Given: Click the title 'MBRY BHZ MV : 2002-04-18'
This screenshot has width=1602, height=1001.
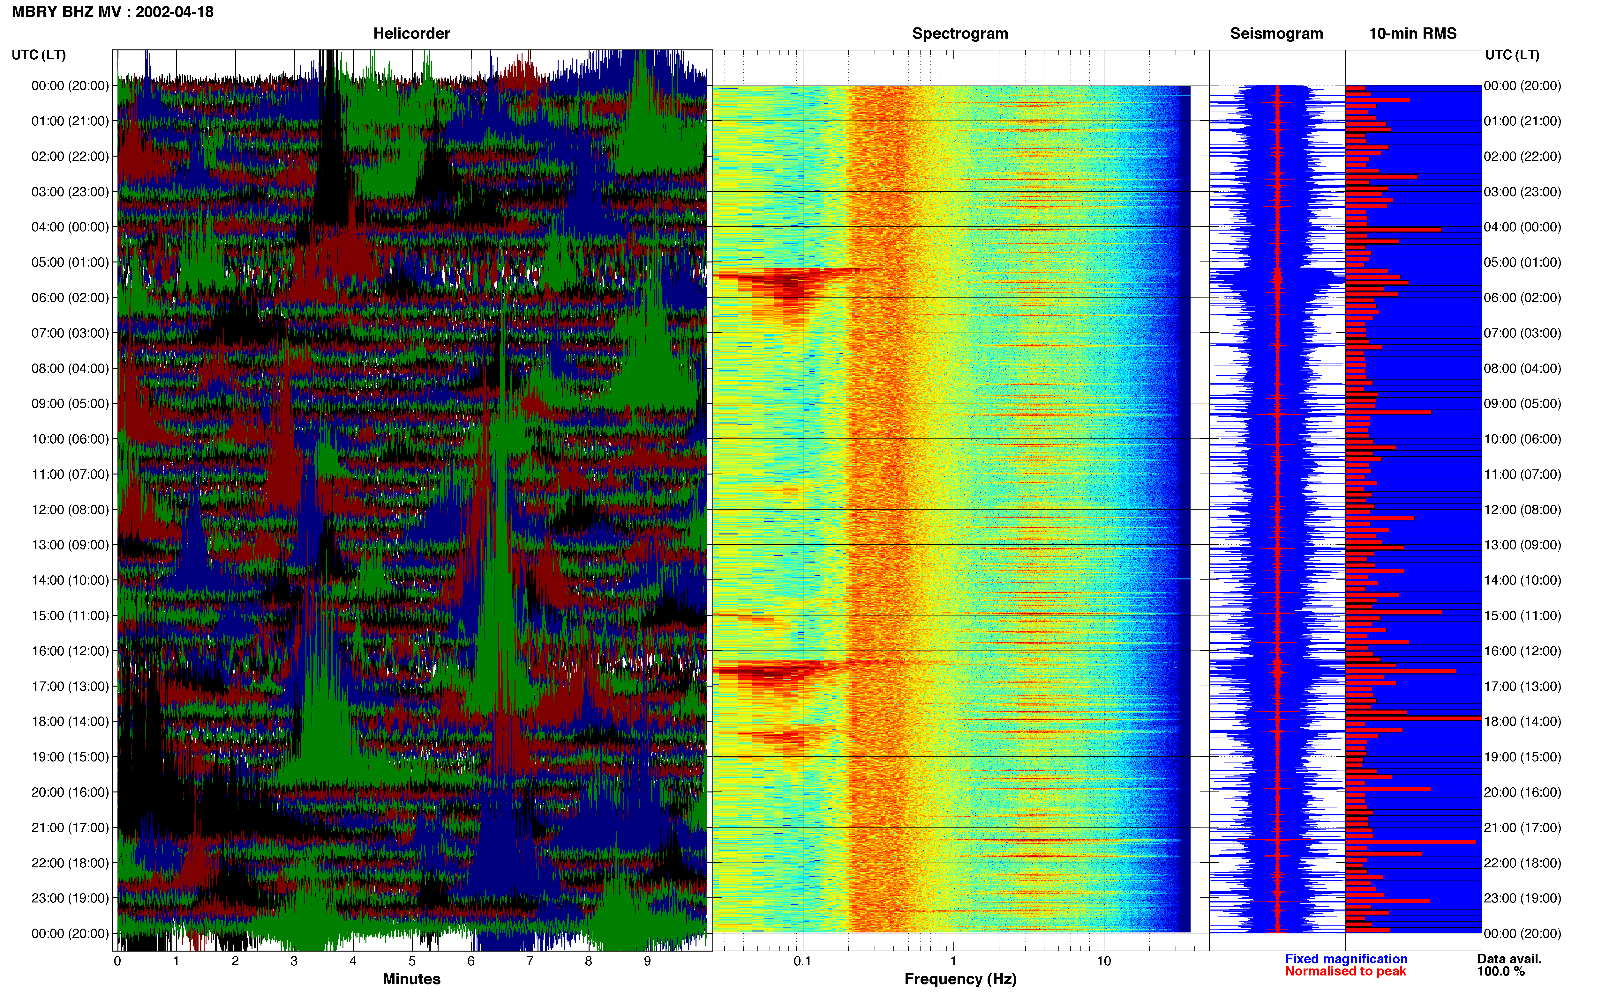Looking at the screenshot, I should point(113,12).
